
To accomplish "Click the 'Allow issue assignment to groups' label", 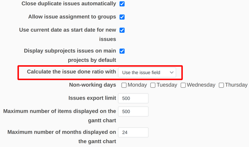I will 72,17.
